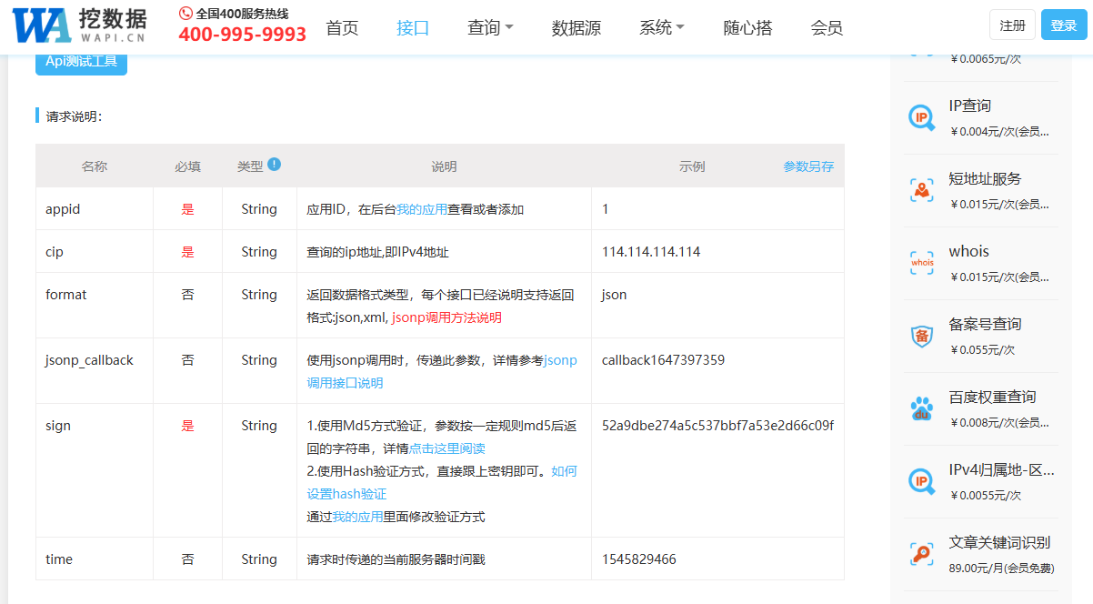Screen dimensions: 1093x604
Task: Click the 备案号查询 shield icon
Action: pyautogui.click(x=922, y=336)
